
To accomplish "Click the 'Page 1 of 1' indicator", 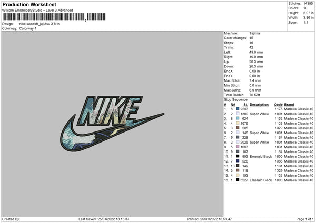I will point(305,219).
